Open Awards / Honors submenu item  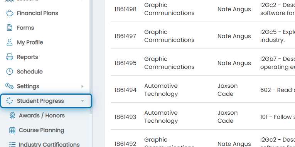(42, 115)
